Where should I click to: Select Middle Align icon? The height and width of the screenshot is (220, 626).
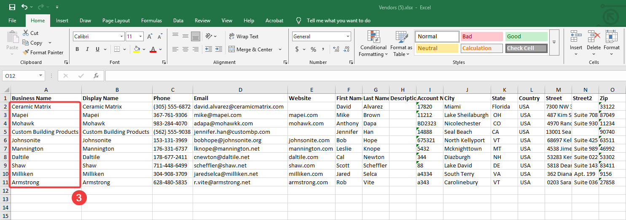click(185, 36)
